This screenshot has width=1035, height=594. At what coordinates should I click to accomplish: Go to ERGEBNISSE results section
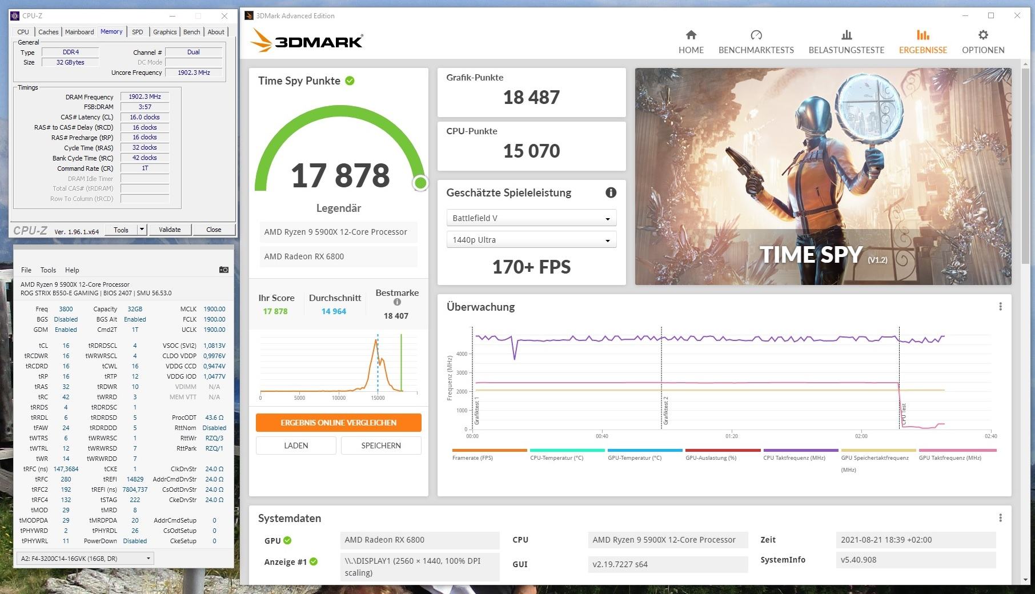pos(922,42)
